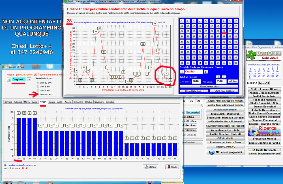Click the Dalla Estraz. field 3018
This screenshot has width=283, height=184.
[196, 81]
